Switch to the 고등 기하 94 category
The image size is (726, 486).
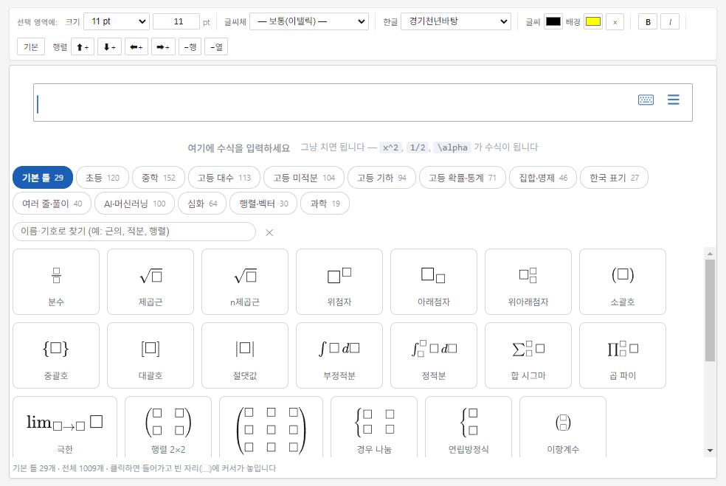coord(381,178)
